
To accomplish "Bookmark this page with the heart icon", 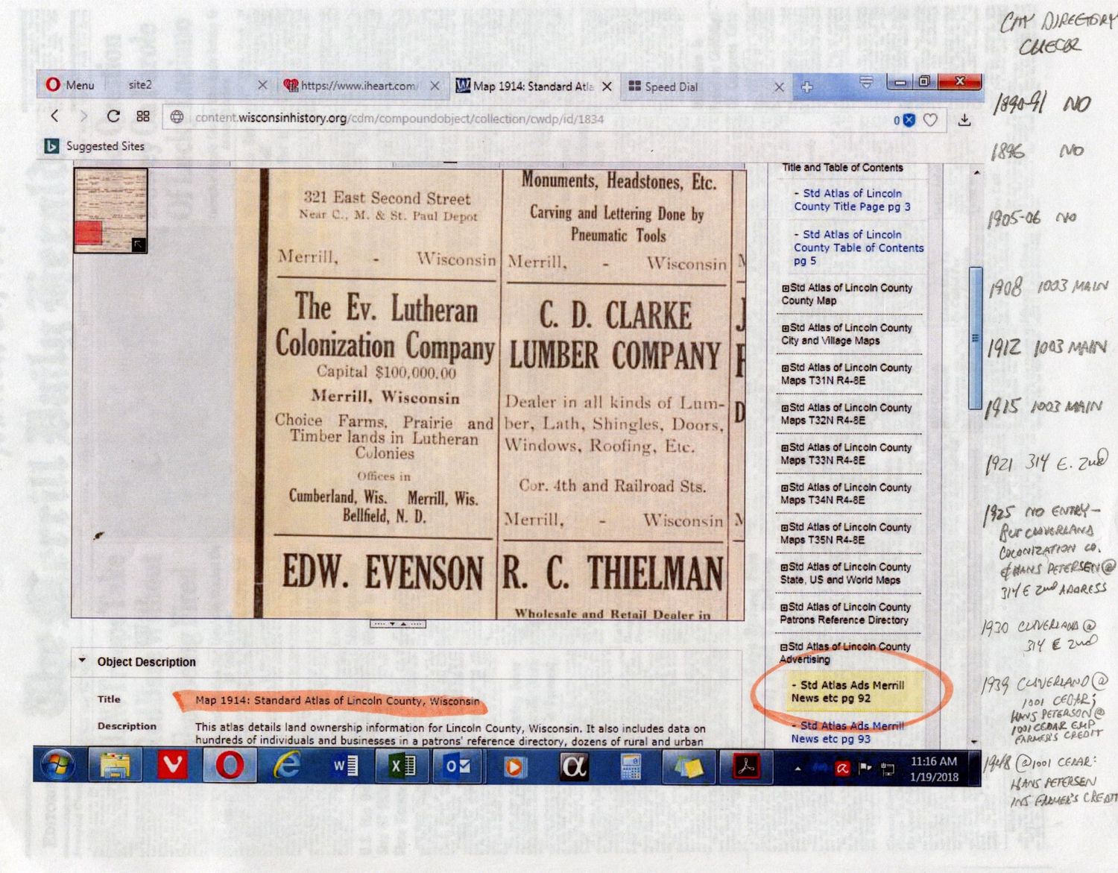I will point(930,120).
